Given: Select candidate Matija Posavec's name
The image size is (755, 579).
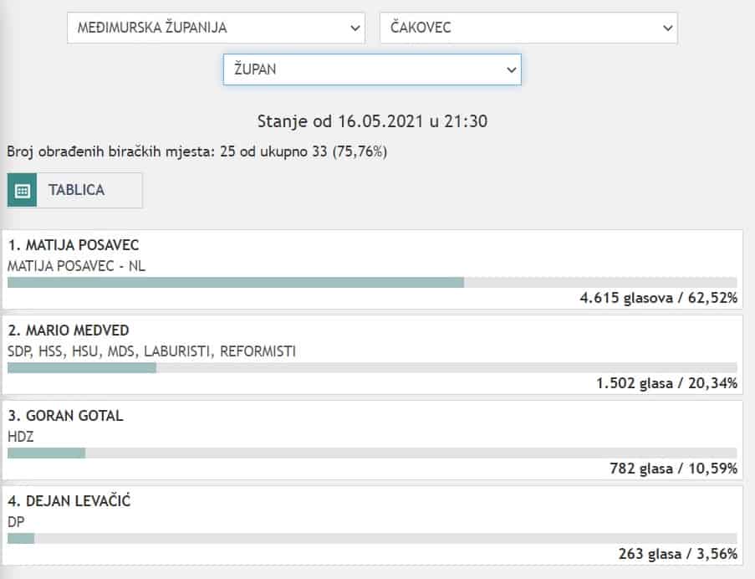Looking at the screenshot, I should tap(74, 245).
